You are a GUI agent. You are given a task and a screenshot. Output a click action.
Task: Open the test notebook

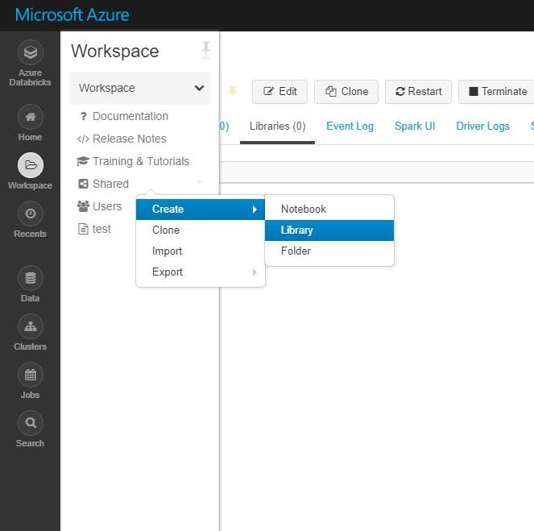[101, 229]
